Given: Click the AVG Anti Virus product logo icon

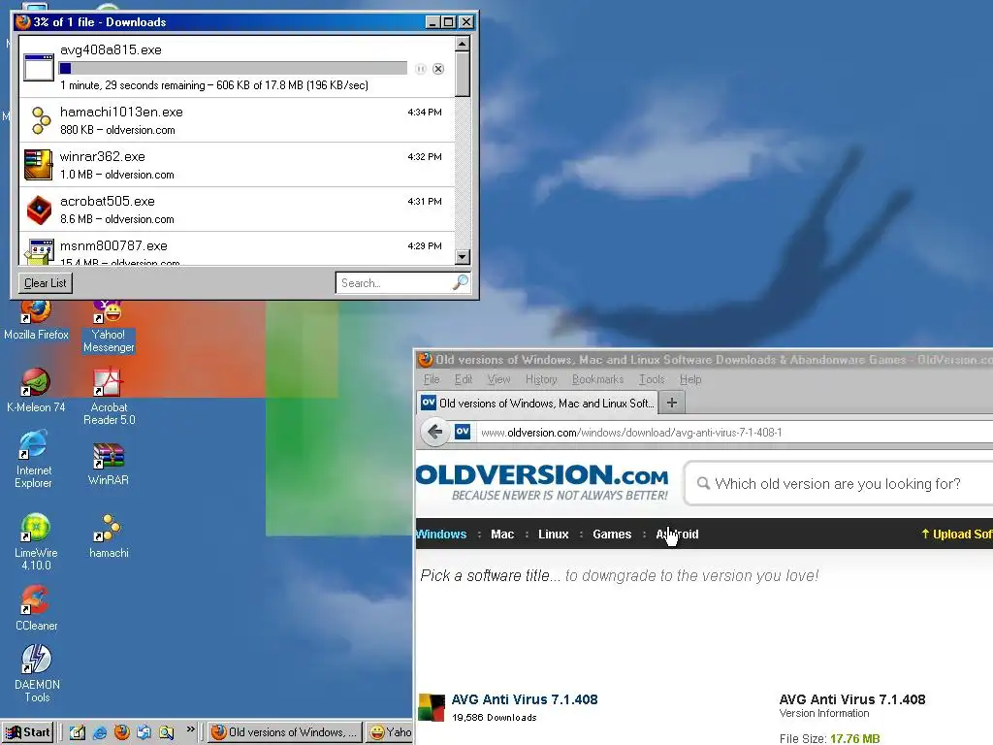Looking at the screenshot, I should [x=432, y=707].
